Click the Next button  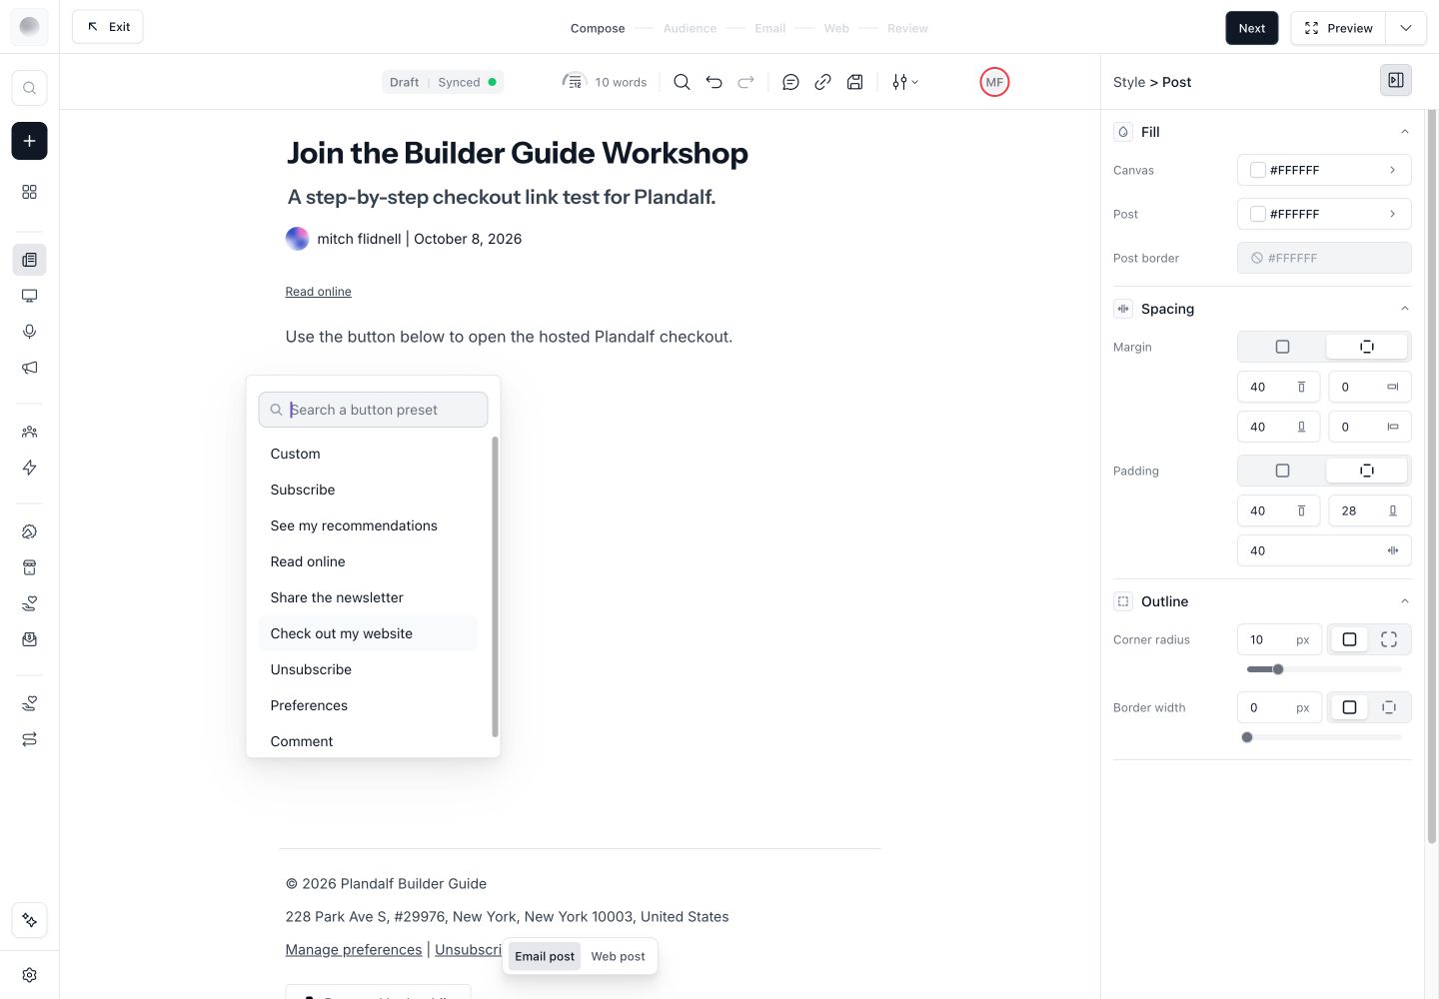point(1252,28)
